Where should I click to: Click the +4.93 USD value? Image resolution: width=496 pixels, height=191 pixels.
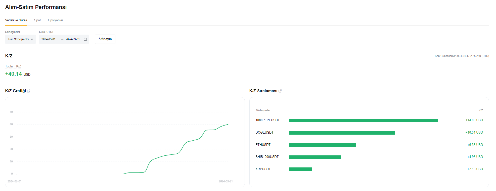(475, 157)
